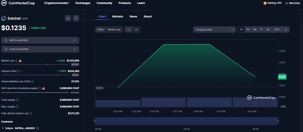Click right handle of chart range slider
This screenshot has width=303, height=132.
click(278, 121)
